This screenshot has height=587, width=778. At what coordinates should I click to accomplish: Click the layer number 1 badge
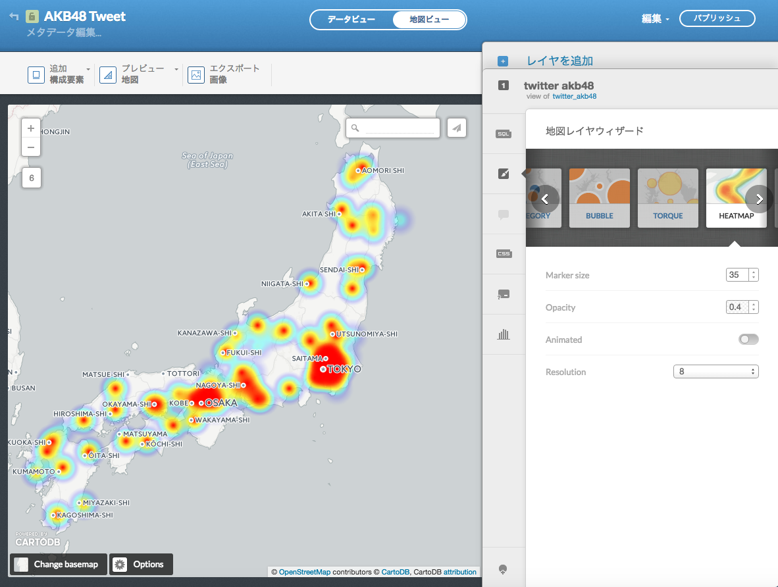[x=503, y=86]
